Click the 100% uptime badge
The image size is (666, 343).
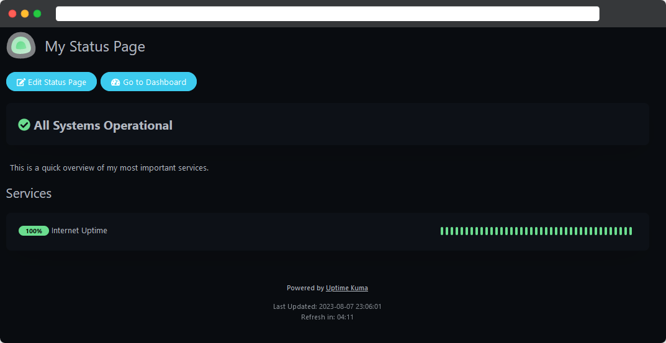click(x=34, y=231)
